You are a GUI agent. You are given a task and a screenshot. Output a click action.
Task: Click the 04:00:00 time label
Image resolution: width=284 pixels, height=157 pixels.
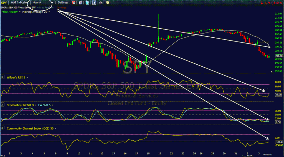tap(268, 154)
